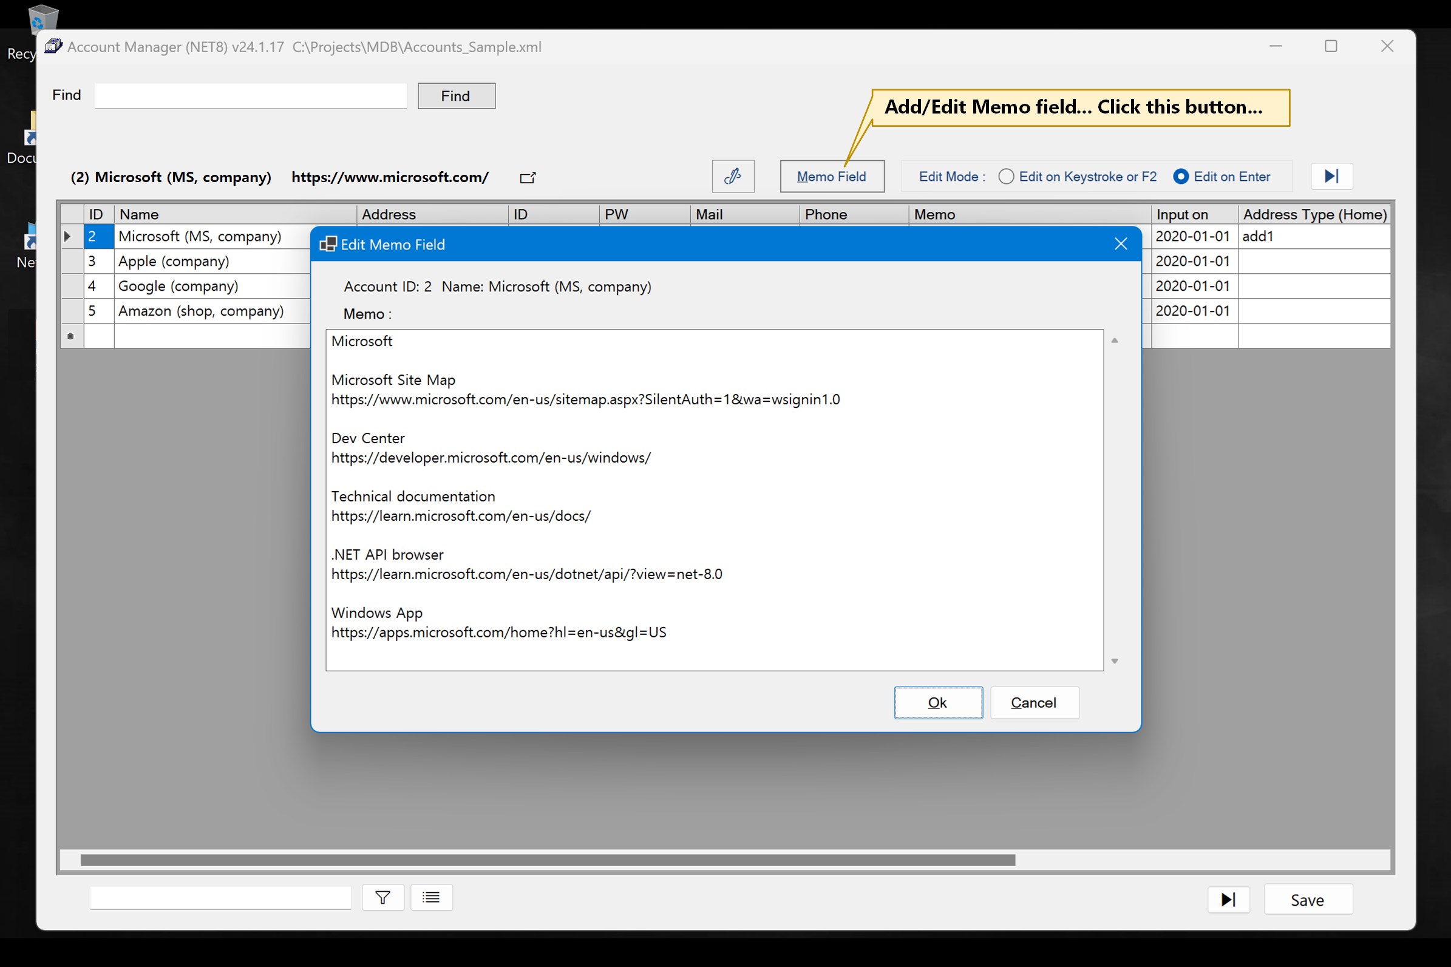Screen dimensions: 1451x967
Task: Click into the Find search field
Action: point(250,95)
